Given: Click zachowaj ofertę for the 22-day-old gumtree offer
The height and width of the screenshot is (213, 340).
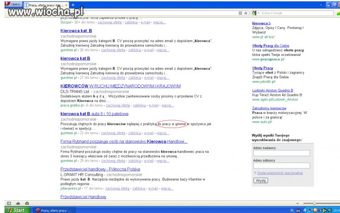Looking at the screenshot, I should tap(113, 133).
